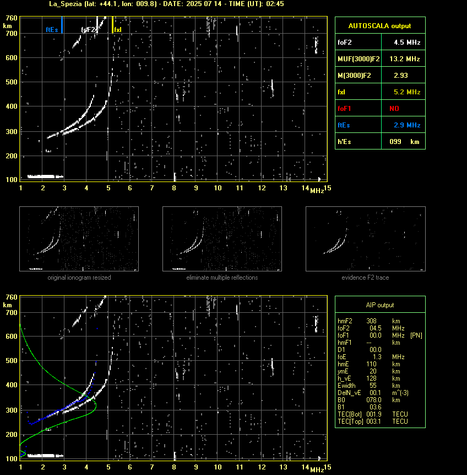This screenshot has width=467, height=475.
Task: Select the hmF1 row in AIP output
Action: click(369, 343)
